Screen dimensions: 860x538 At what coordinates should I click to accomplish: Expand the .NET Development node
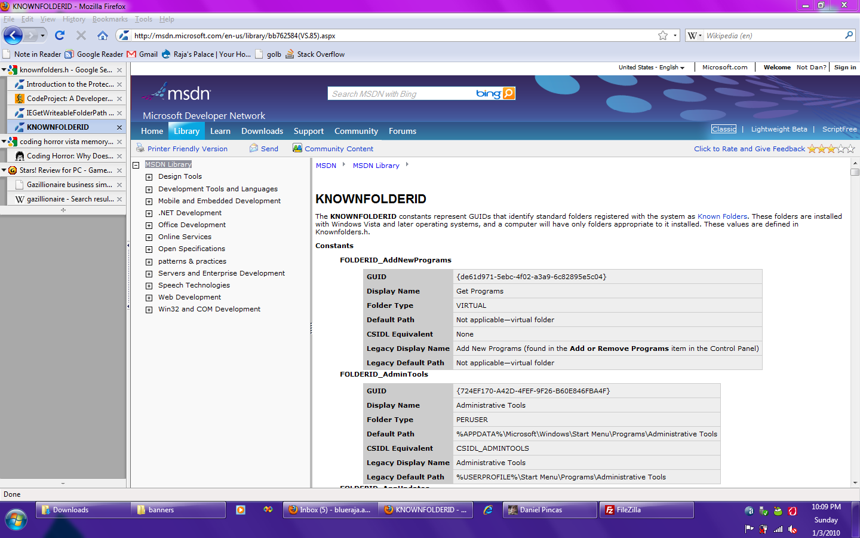(149, 213)
